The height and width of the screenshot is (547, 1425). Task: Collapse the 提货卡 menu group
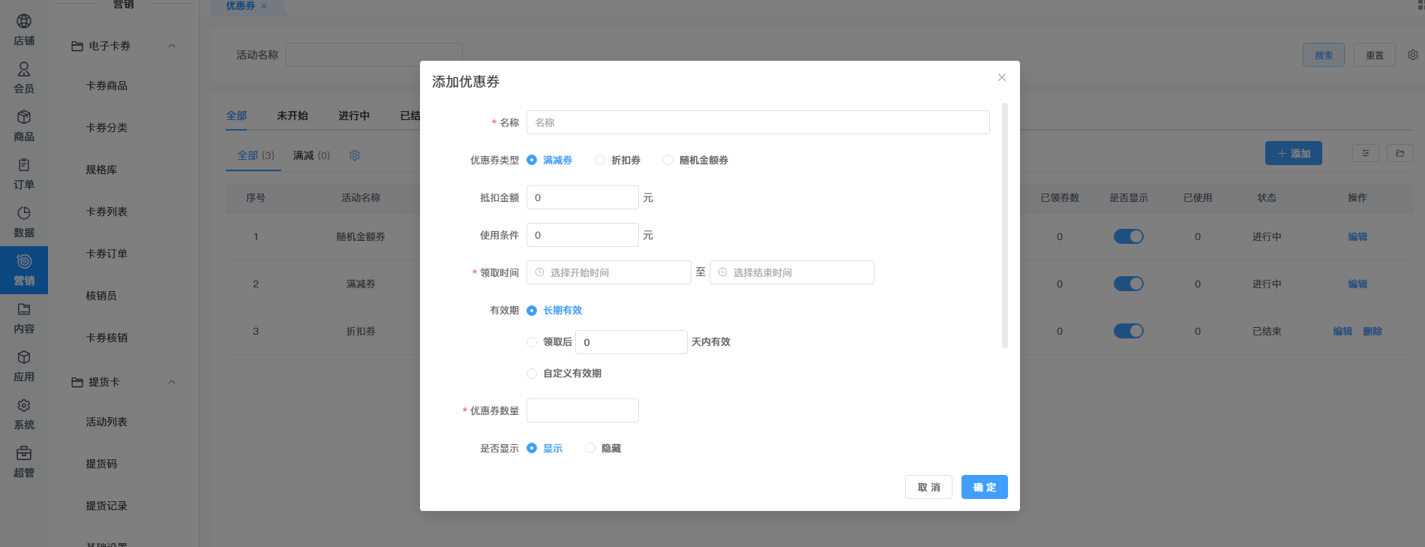172,382
